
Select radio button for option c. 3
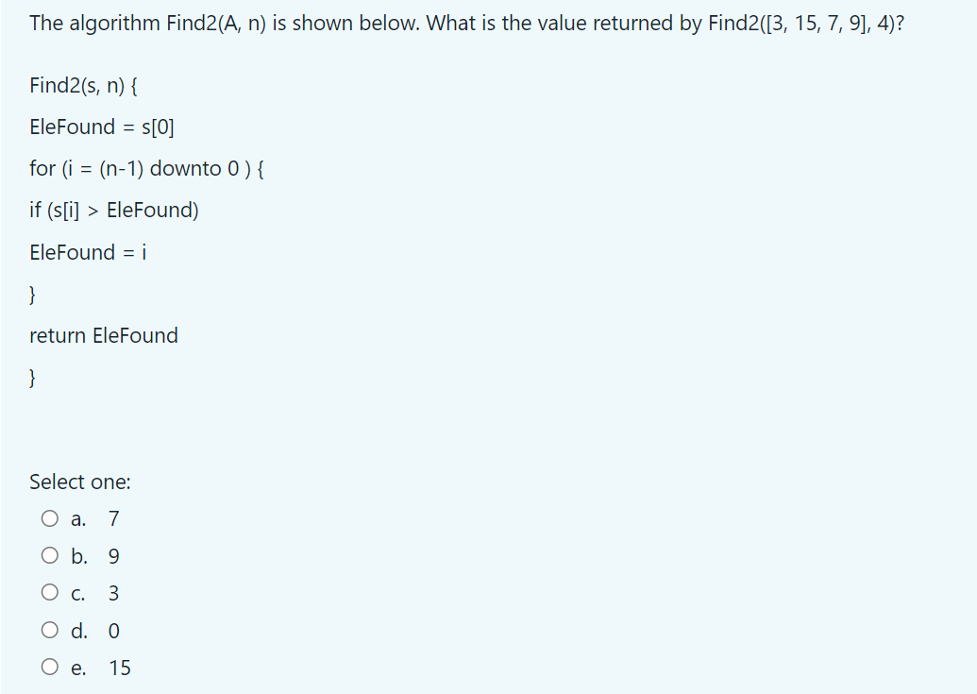coord(49,592)
